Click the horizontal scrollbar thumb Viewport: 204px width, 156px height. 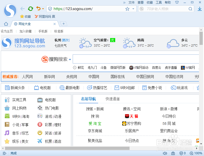67,148
